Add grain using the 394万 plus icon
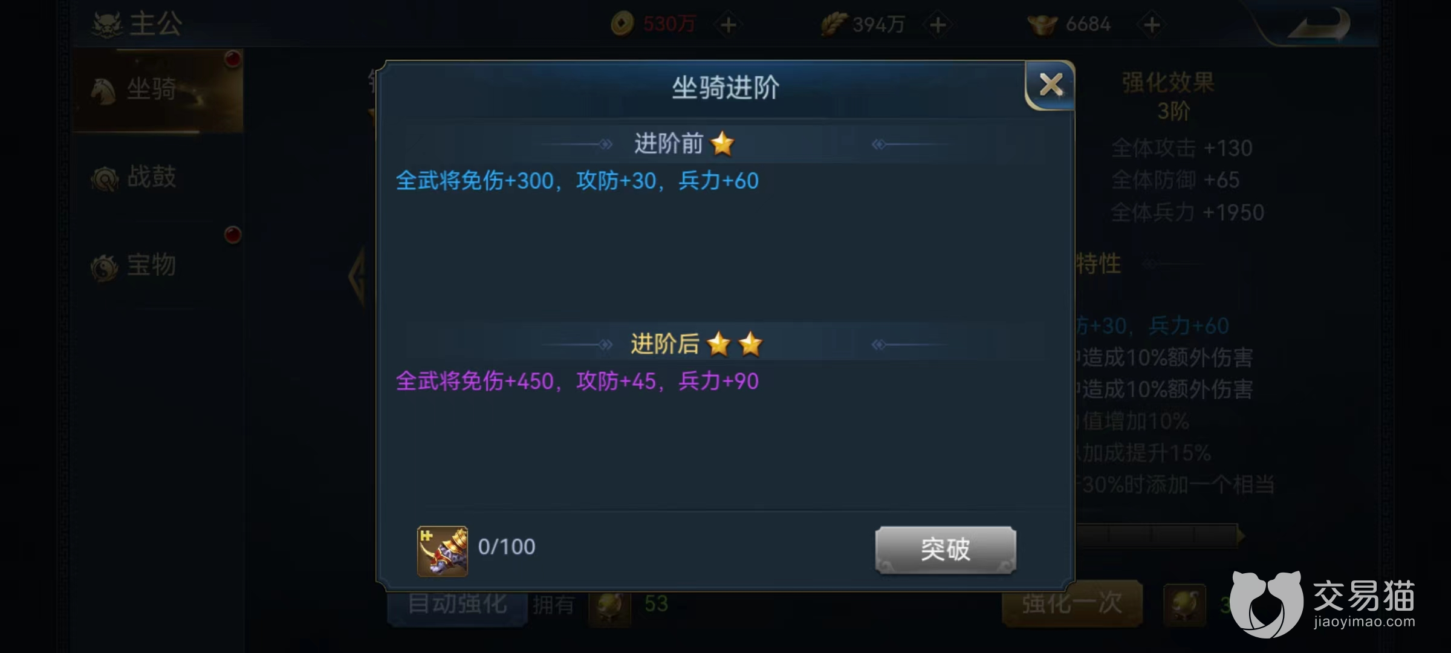 938,25
